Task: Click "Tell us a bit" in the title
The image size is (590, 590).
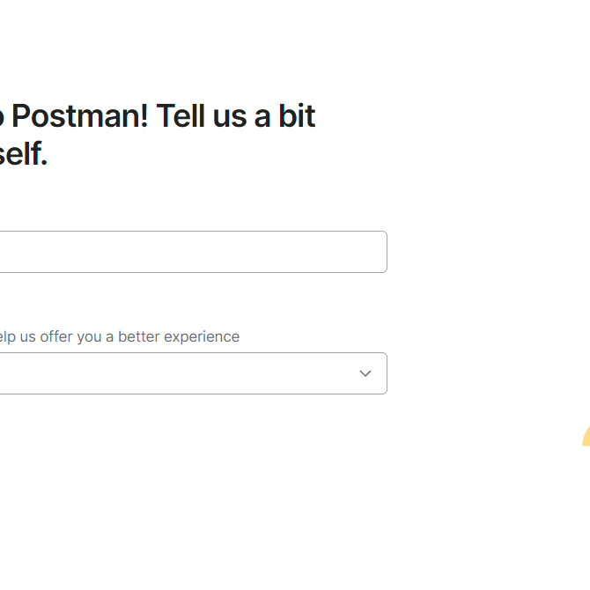Action: 235,116
